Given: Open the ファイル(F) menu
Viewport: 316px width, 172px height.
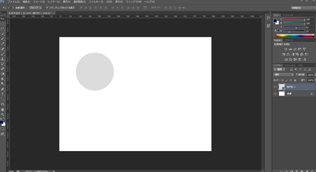Looking at the screenshot, I should 14,2.
